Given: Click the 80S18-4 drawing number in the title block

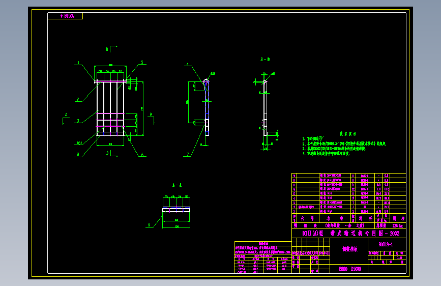Looking at the screenshot, I should click(x=386, y=244).
